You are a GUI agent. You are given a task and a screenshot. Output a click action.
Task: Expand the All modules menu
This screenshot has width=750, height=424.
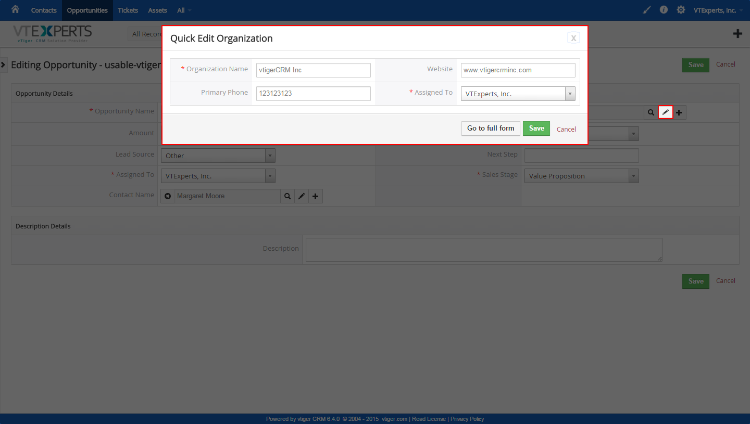pyautogui.click(x=184, y=10)
